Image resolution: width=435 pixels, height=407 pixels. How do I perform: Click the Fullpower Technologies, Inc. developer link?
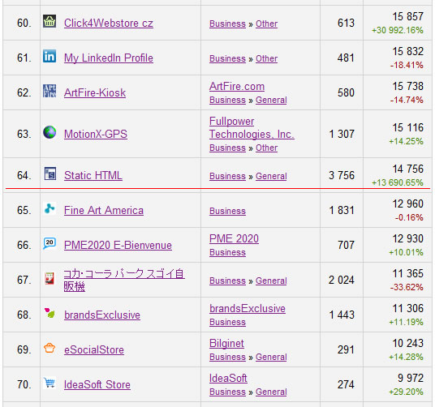coord(252,128)
